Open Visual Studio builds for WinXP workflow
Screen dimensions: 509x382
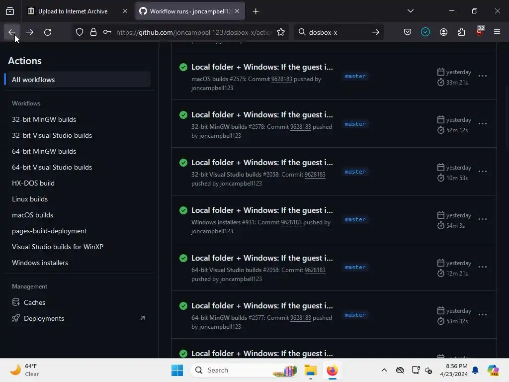(x=58, y=247)
